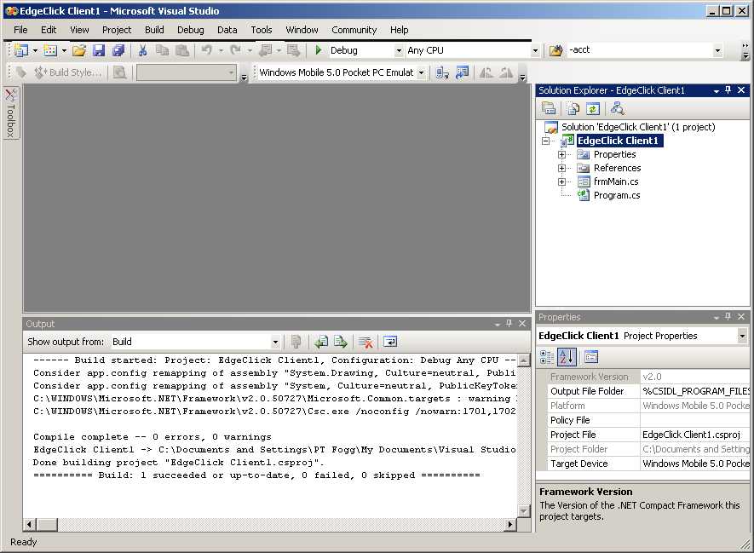Viewport: 754px width, 553px height.
Task: Click the Add New Item toolbar icon
Action: pos(50,50)
